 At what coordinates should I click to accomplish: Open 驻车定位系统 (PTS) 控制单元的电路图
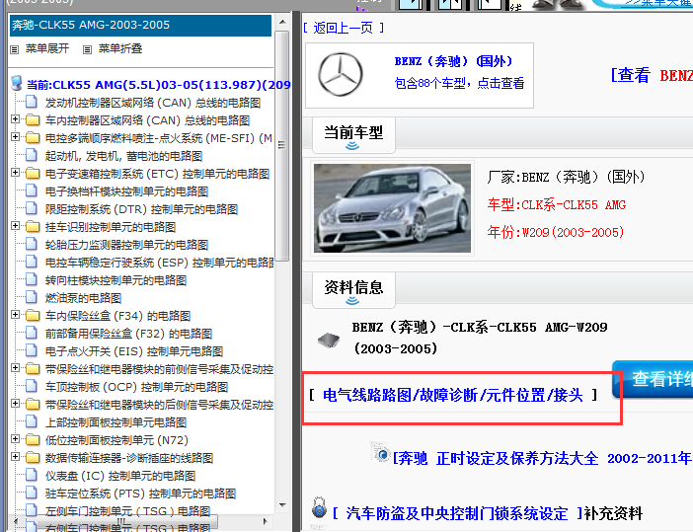point(140,494)
